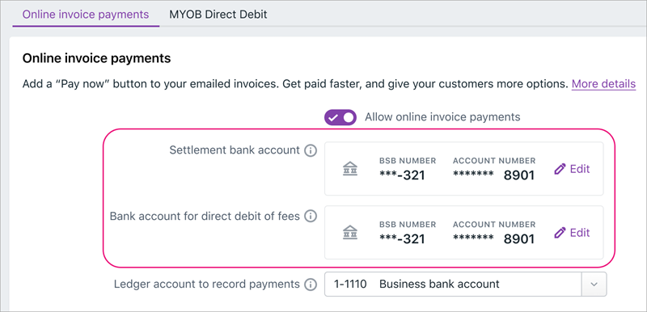This screenshot has height=312, width=647.
Task: Click the 'Ledger account to record payments' label
Action: [207, 284]
